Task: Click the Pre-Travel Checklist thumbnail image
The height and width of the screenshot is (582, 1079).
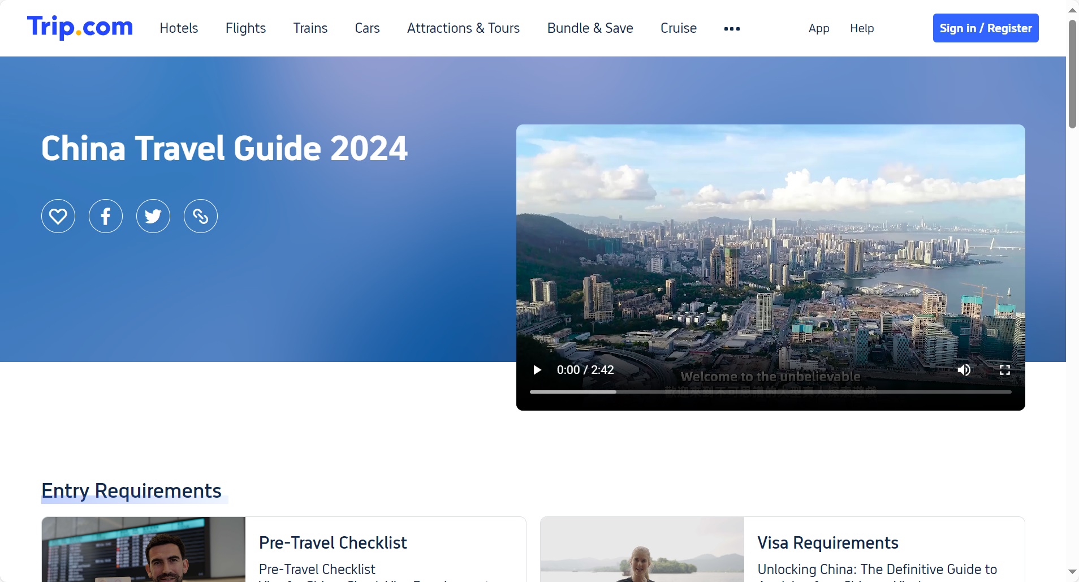Action: [x=144, y=549]
